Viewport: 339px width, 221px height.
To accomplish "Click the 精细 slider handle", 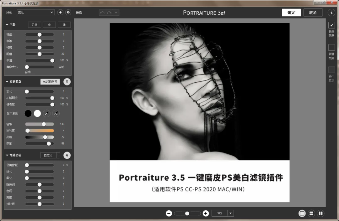I will pos(40,35).
